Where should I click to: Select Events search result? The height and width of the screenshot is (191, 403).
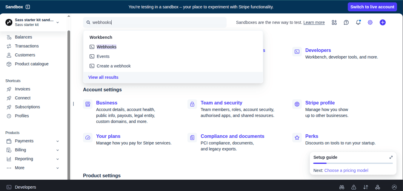pyautogui.click(x=173, y=56)
